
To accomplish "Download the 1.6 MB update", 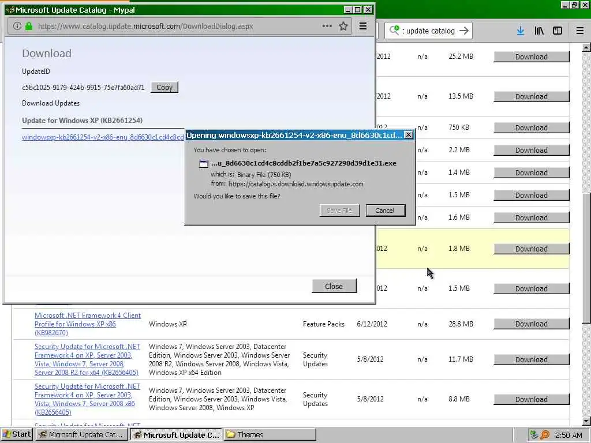I will (x=531, y=217).
